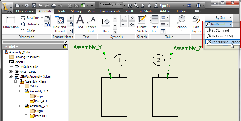The height and width of the screenshot is (121, 241).
Task: Switch to the Tools tab
Action: point(61,11)
